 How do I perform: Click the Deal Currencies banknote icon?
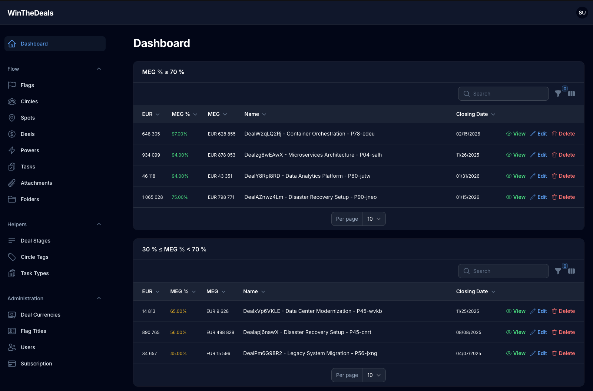coord(12,315)
